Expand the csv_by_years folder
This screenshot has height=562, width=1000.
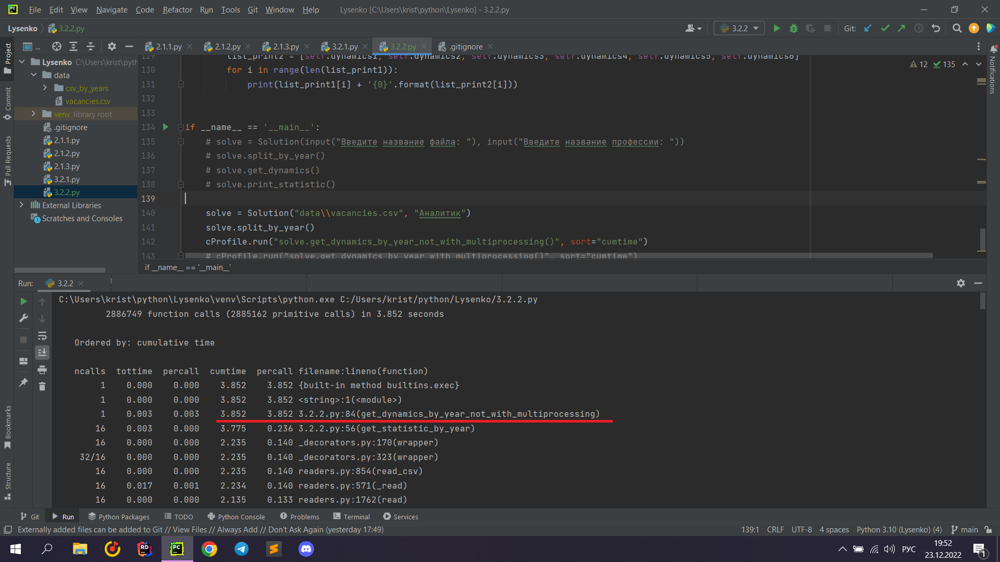(45, 88)
